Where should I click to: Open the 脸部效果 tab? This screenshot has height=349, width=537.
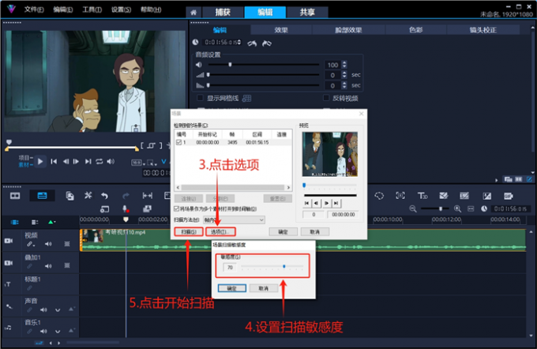pyautogui.click(x=348, y=30)
